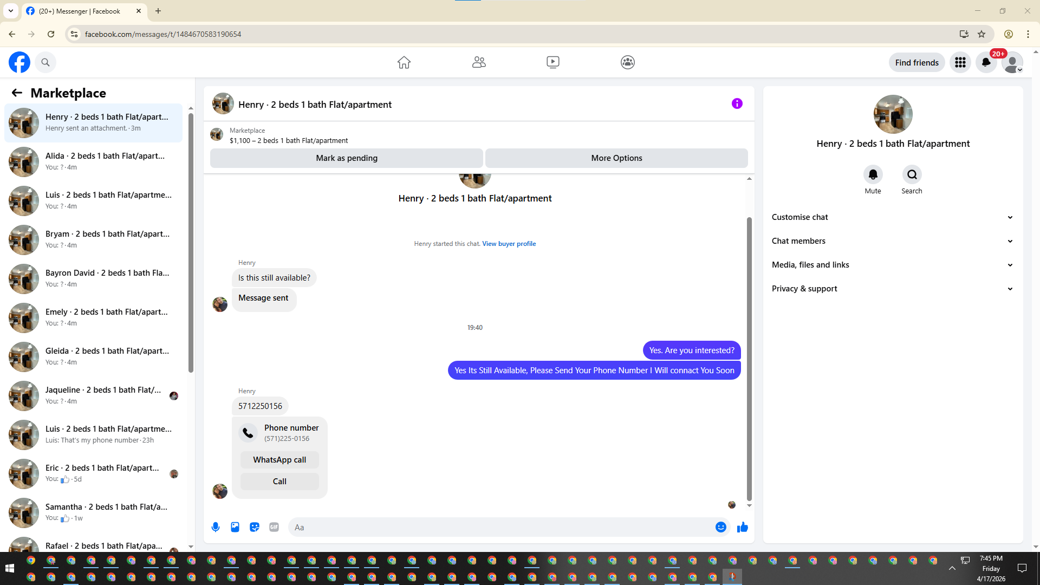Mute this conversation with Henry
Viewport: 1040px width, 585px height.
tap(873, 174)
